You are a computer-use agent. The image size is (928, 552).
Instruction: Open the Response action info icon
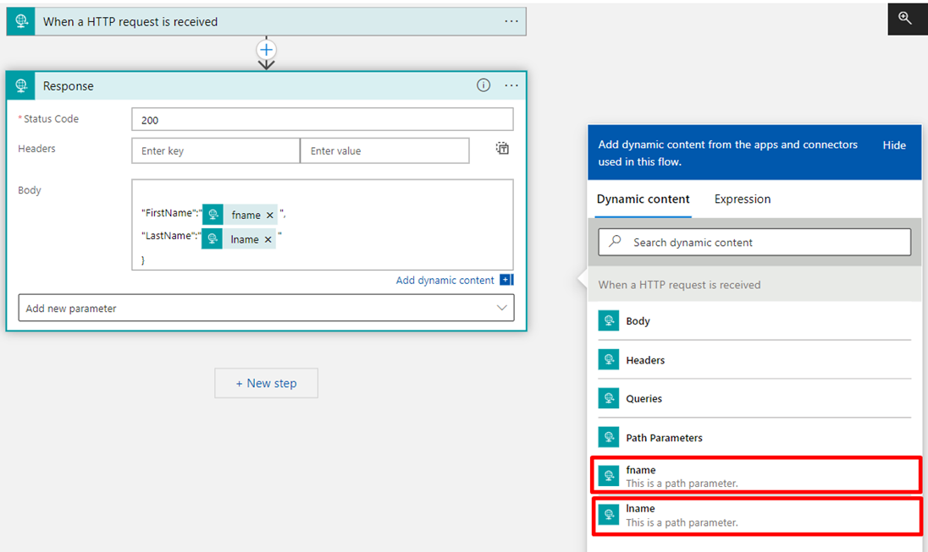(483, 85)
